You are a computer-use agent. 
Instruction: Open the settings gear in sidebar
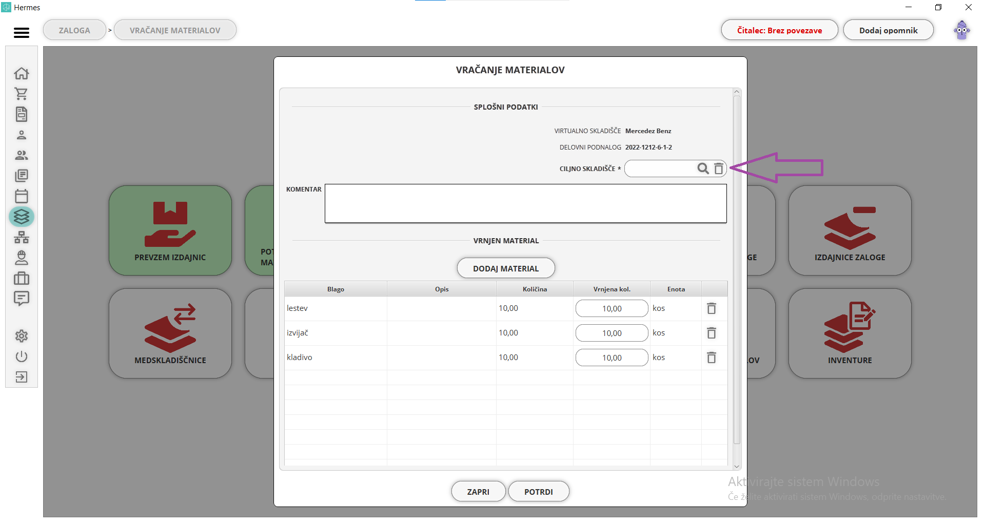[22, 336]
